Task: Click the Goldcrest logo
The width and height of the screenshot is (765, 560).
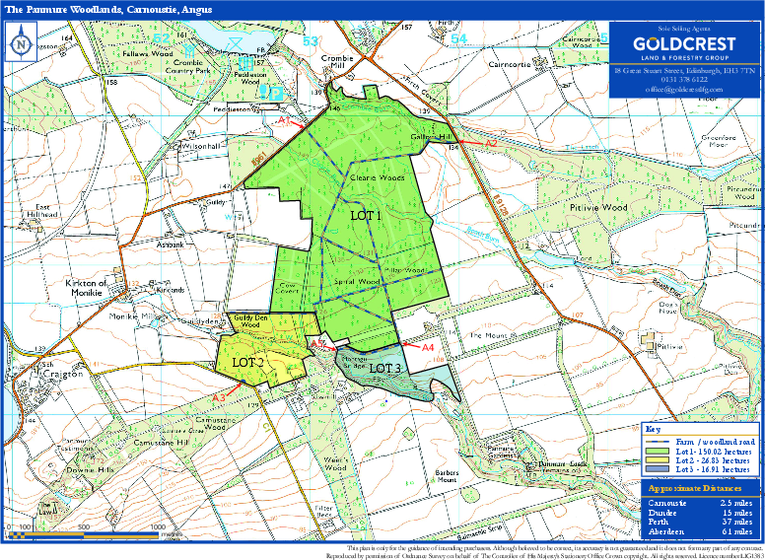Action: (684, 47)
